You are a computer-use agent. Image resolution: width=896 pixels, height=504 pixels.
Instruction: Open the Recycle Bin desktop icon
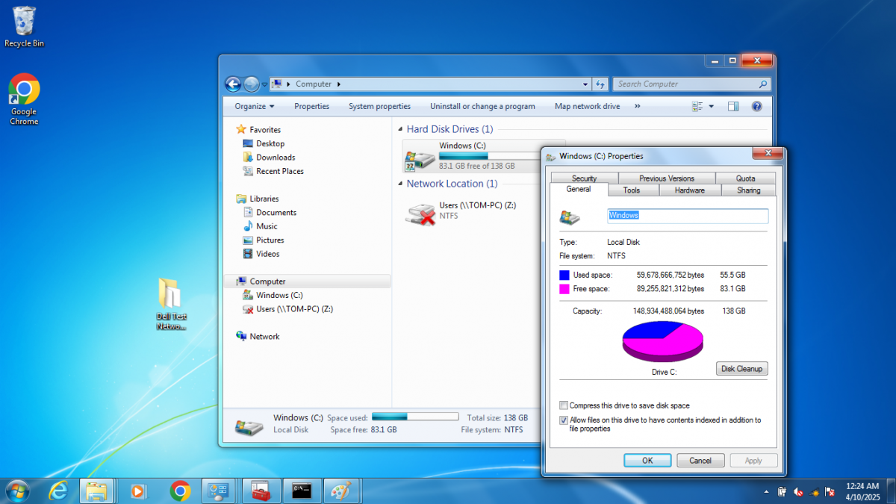pyautogui.click(x=24, y=27)
